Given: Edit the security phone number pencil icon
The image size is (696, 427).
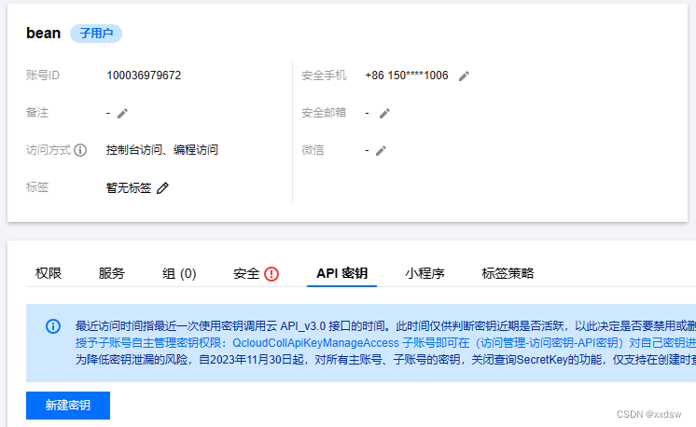Looking at the screenshot, I should (x=464, y=76).
